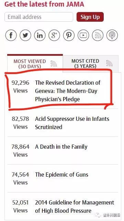Open 2014 Guideline for High Blood Pressure

75,207
